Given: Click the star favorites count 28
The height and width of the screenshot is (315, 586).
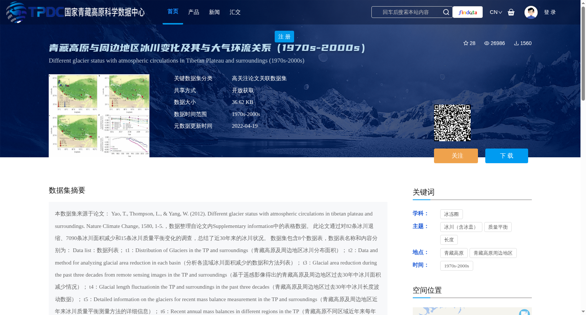Looking at the screenshot, I should pos(469,43).
